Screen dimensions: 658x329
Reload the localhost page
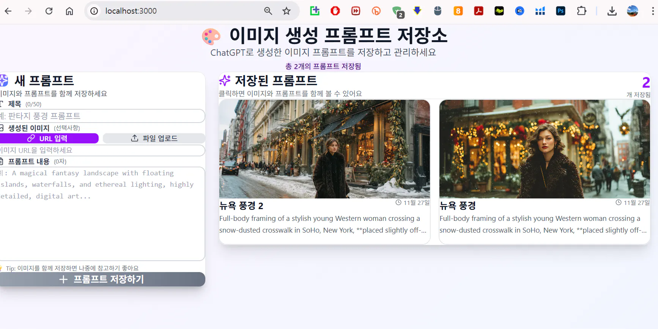[49, 11]
